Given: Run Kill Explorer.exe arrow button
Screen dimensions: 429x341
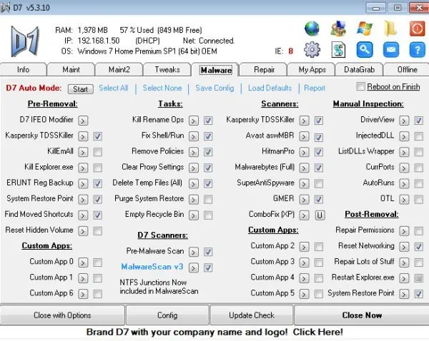Looking at the screenshot, I should [x=83, y=168].
